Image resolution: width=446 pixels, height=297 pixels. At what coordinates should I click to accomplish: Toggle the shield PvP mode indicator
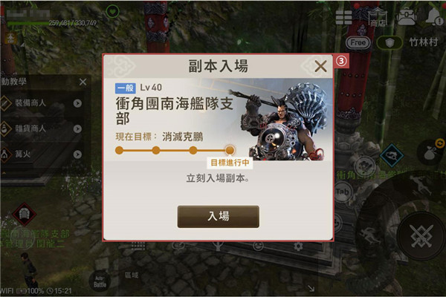tap(390, 43)
